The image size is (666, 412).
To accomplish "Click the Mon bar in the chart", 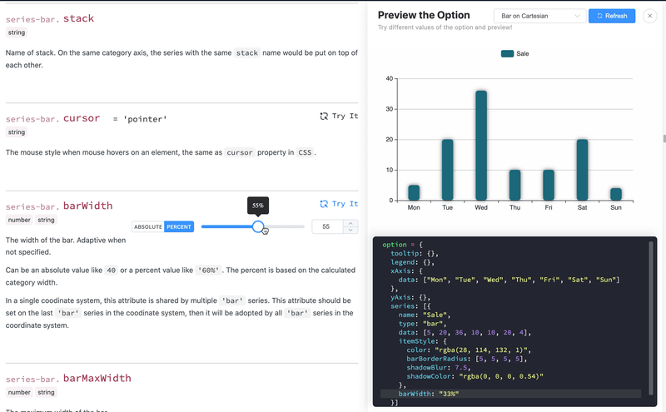I will [414, 193].
